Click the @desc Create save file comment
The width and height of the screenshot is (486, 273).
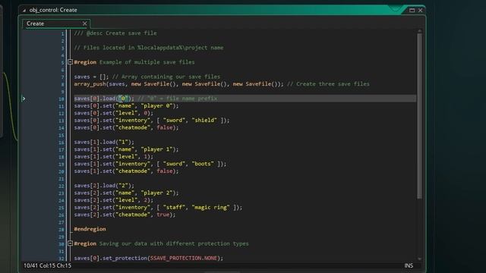[115, 33]
